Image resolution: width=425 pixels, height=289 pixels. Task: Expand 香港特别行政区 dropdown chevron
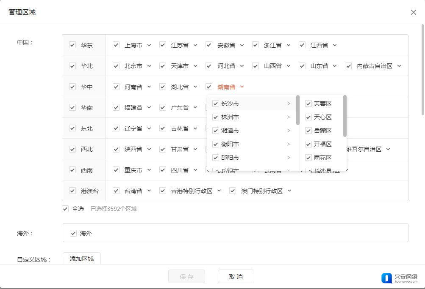(x=219, y=191)
